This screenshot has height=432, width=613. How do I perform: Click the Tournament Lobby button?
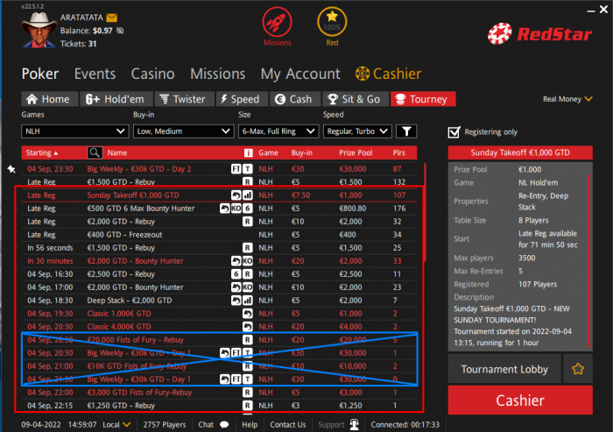coord(504,369)
